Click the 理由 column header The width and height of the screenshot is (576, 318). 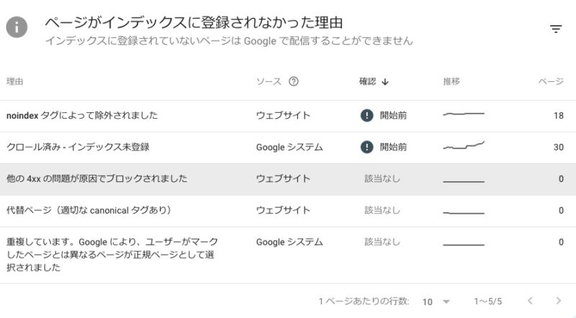tap(14, 81)
